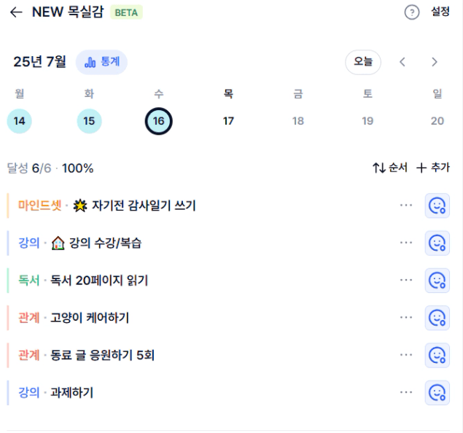
Task: Click the smiley icon for 자기전 감사일기 쓰기
Action: [x=437, y=206]
